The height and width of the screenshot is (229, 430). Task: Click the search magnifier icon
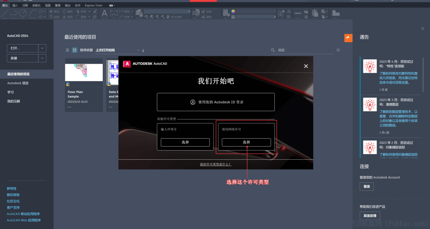coord(273,50)
